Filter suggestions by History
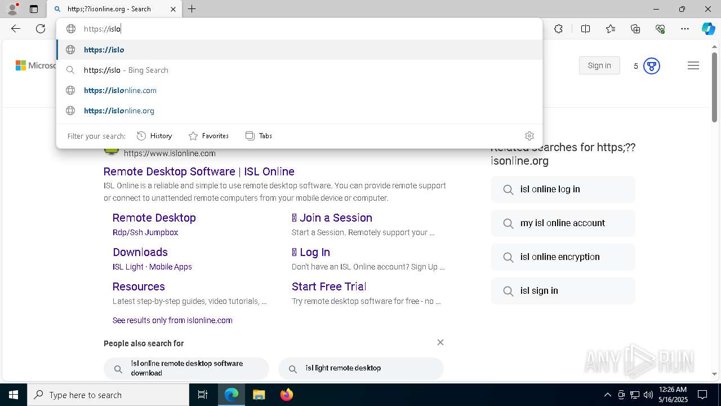This screenshot has height=406, width=721. coord(154,136)
